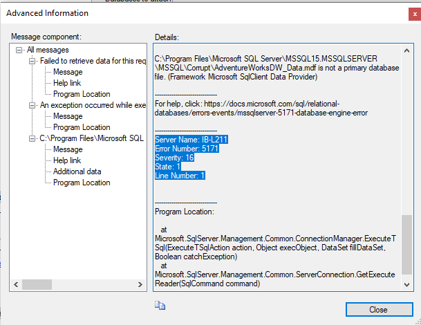Collapse the All messages tree node
Screen dimensions: 421x325
20,50
